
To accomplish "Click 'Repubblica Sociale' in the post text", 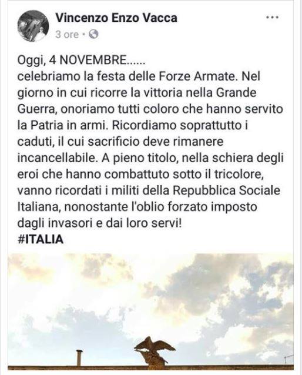I will tap(226, 190).
